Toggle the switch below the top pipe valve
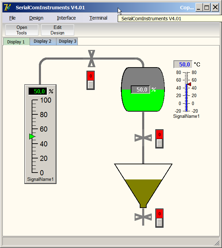Image resolution: width=222 pixels, height=248 pixels. [x=91, y=80]
